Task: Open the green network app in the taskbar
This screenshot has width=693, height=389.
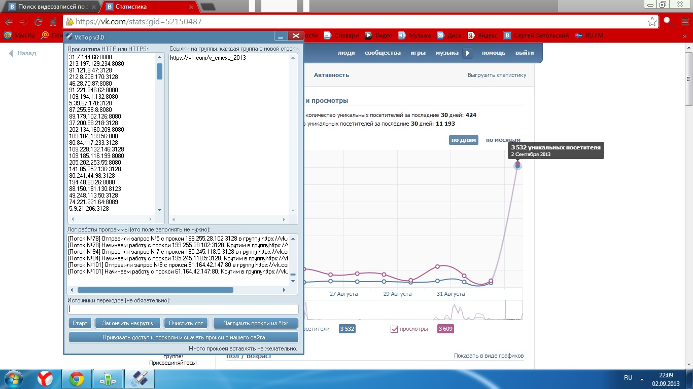Action: click(x=108, y=378)
